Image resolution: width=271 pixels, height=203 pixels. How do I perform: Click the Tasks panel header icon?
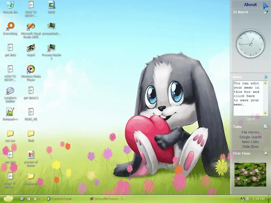(266, 127)
